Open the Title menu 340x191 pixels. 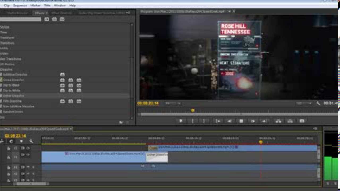point(47,5)
